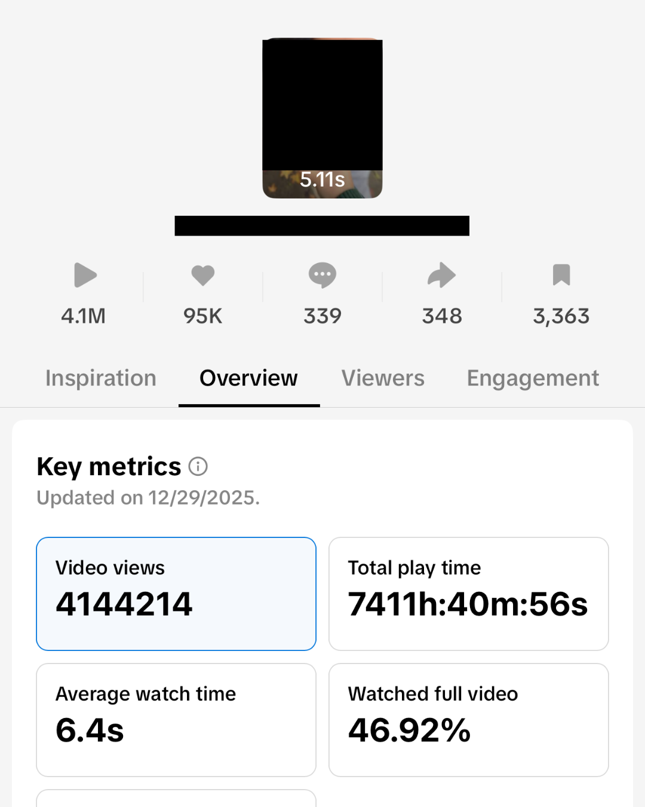
Task: Switch to the Inspiration tab
Action: (x=101, y=378)
